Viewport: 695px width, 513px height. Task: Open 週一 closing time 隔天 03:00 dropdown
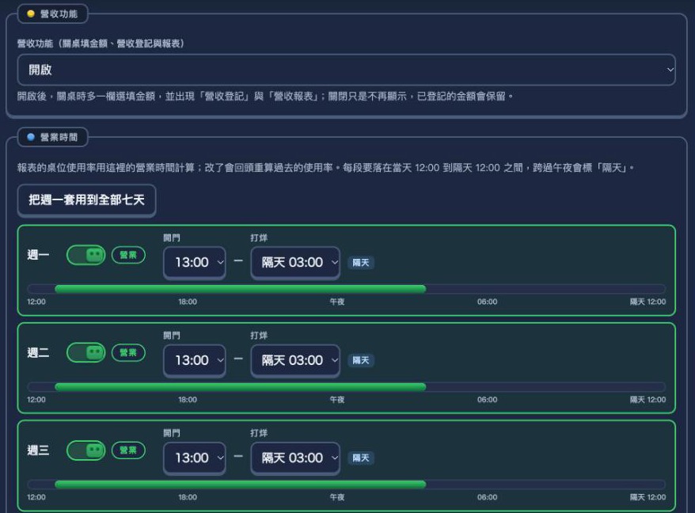point(295,263)
